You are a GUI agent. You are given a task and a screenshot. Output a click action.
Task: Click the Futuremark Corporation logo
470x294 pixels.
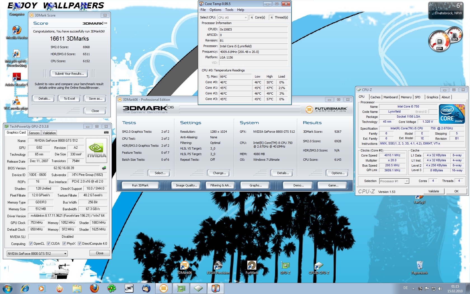pyautogui.click(x=326, y=109)
